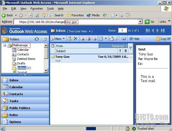172x131 pixels.
Task: Toggle follow-up flag on Tony Guo's message
Action: 131,58
